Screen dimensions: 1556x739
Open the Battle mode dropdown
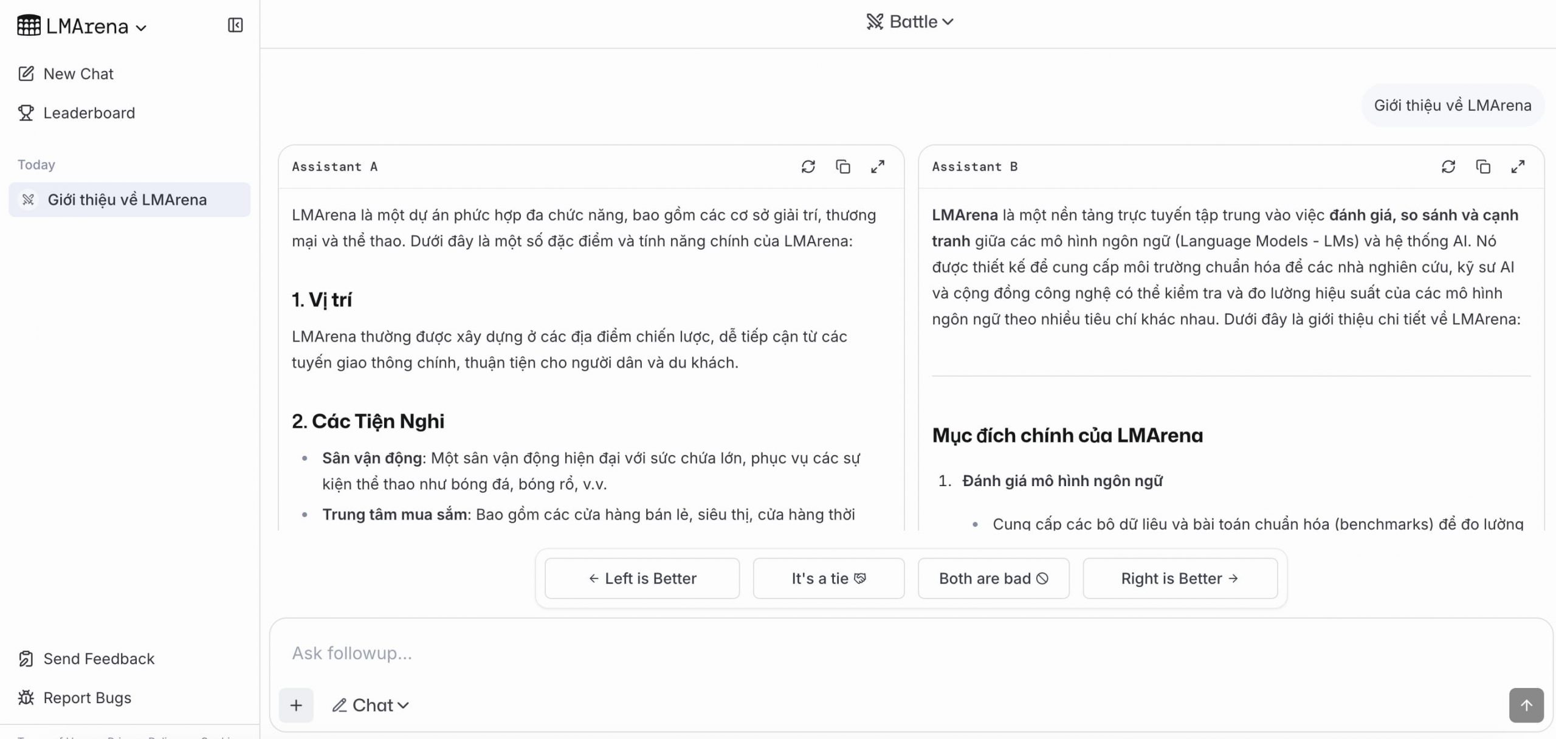[910, 22]
